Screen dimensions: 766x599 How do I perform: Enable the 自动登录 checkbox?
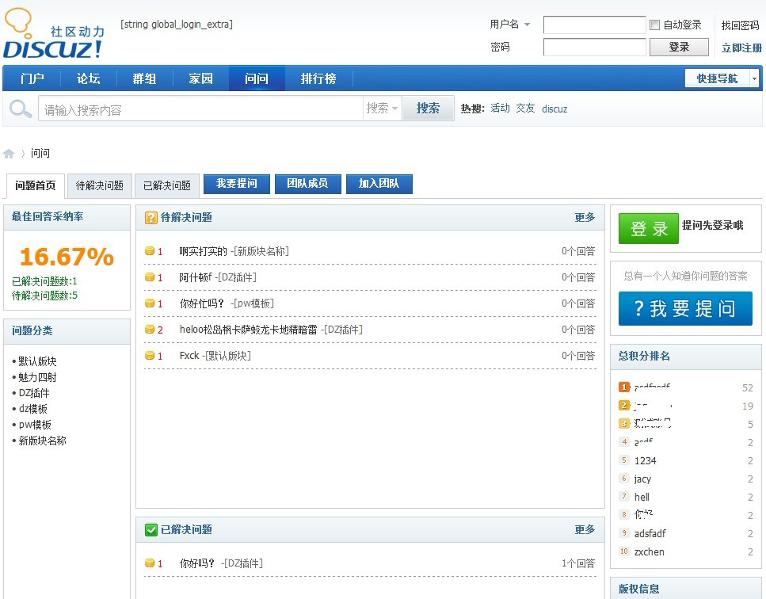655,24
